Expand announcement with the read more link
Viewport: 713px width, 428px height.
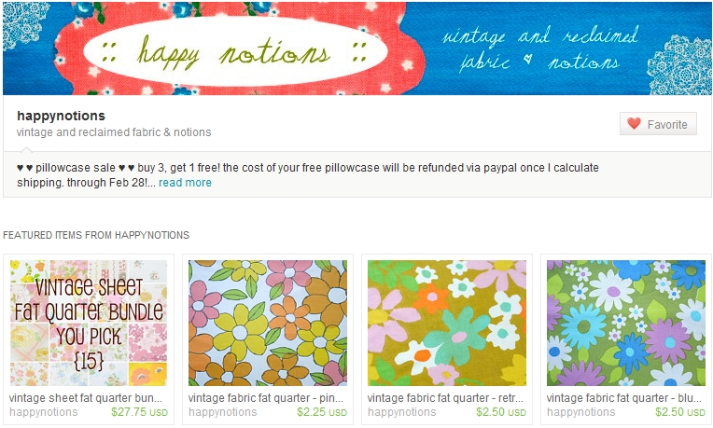point(185,183)
